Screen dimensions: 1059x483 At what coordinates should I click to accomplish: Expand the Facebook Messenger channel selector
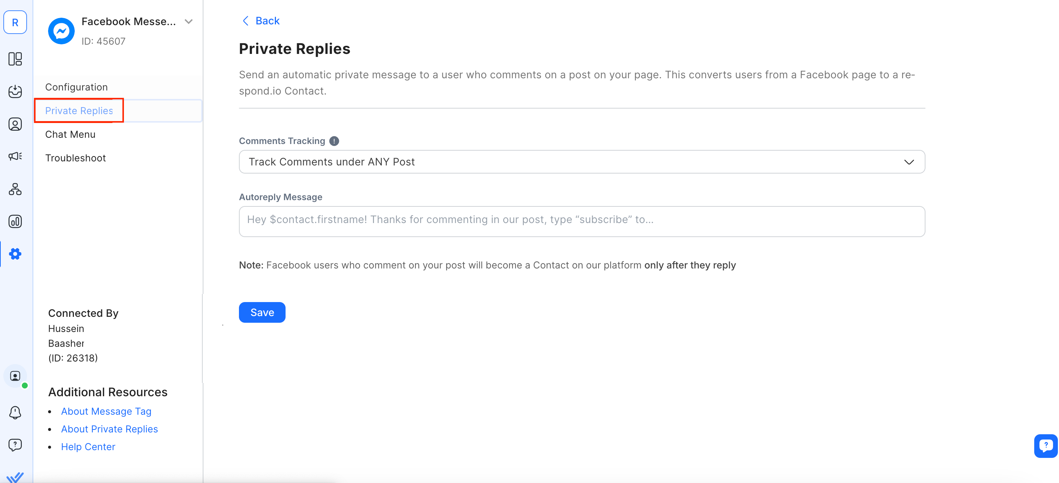(x=189, y=22)
